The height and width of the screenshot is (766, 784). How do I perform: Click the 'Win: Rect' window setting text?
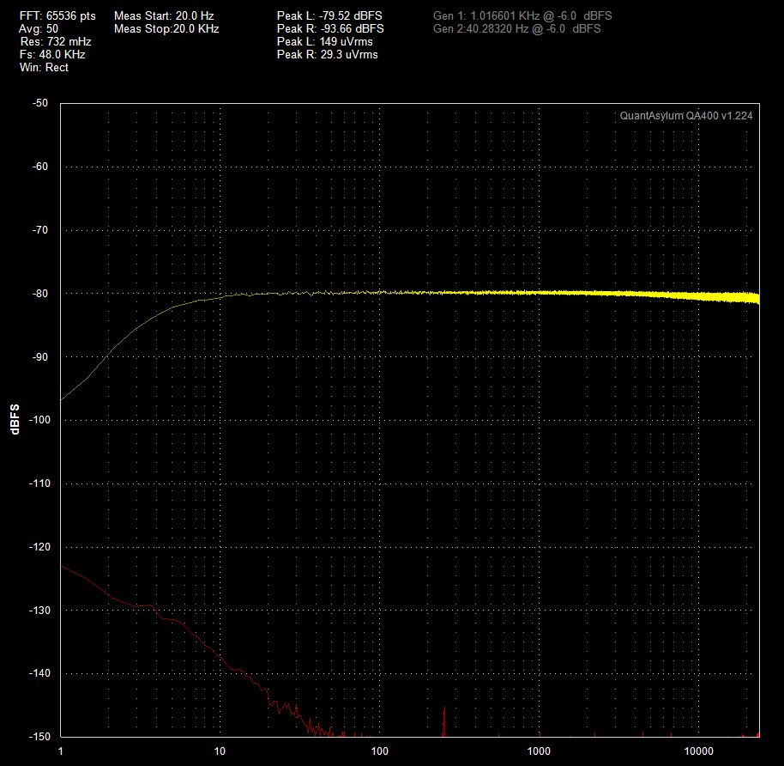[x=44, y=68]
